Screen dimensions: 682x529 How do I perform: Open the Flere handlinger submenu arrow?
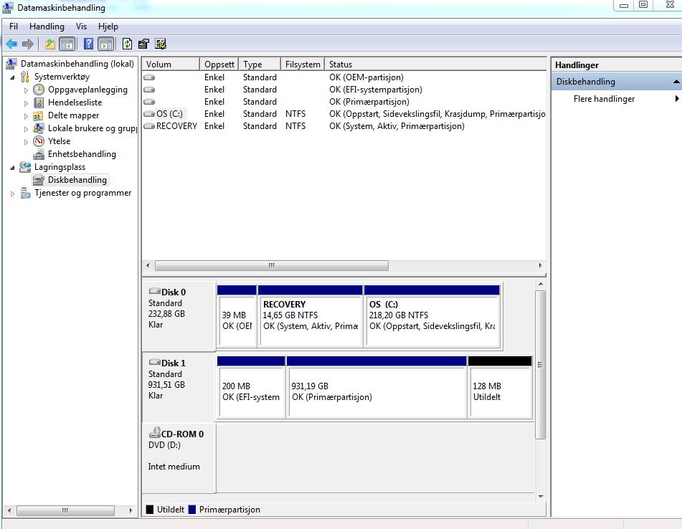point(677,99)
